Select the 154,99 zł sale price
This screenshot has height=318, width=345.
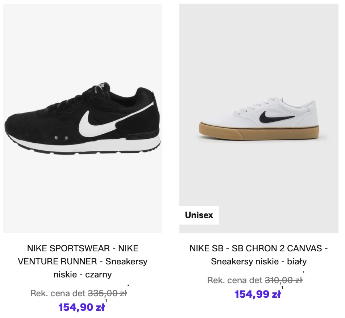coord(258,294)
